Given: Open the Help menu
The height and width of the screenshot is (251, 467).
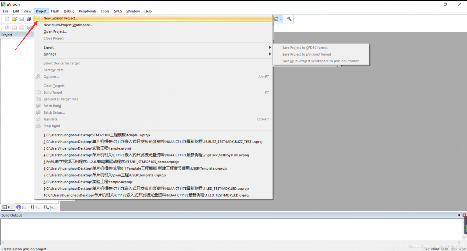Looking at the screenshot, I should click(148, 11).
